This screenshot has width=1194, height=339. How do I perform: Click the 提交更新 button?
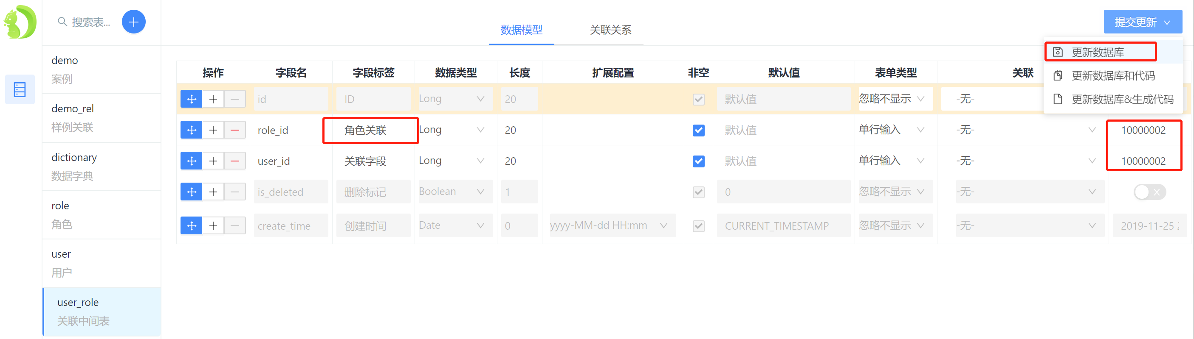[1143, 22]
